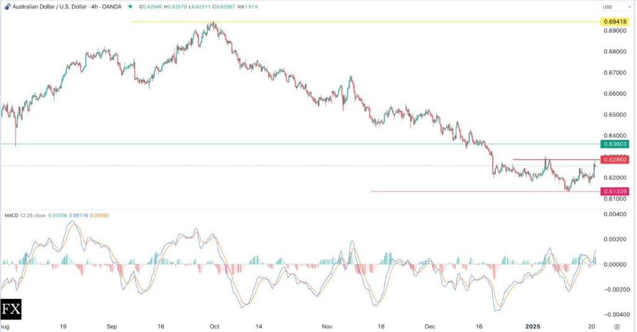Click the Nov label on time axis

click(327, 326)
